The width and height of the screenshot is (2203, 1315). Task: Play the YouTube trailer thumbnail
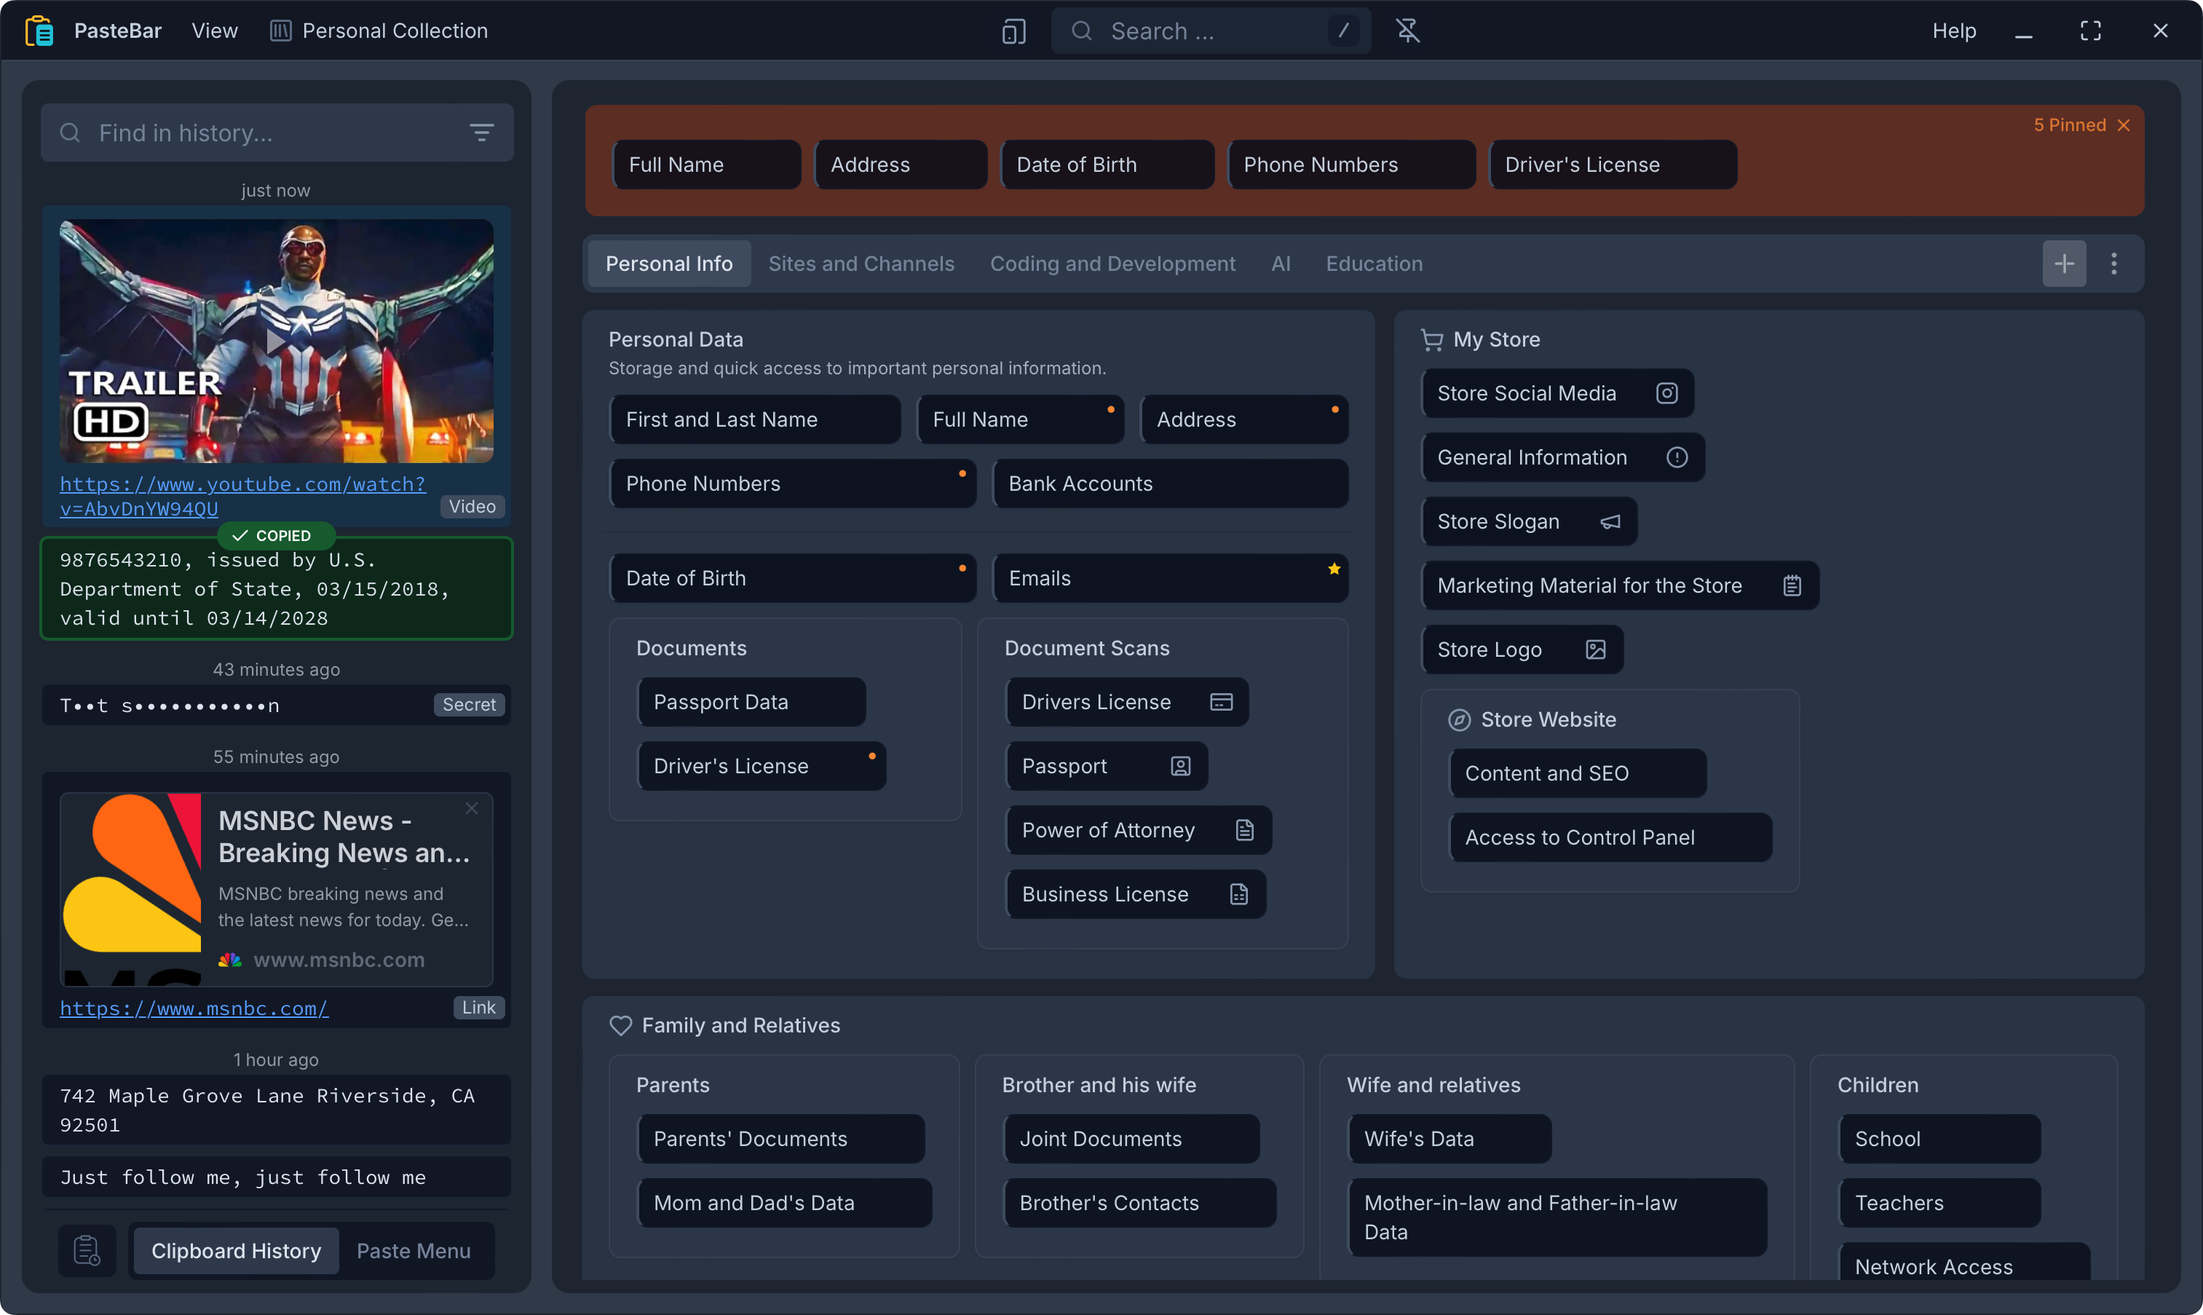275,340
